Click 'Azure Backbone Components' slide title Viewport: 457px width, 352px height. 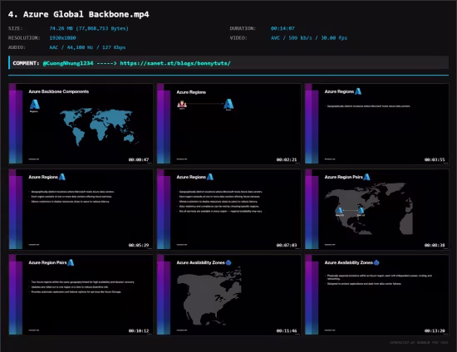[59, 91]
